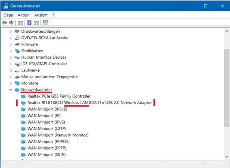Screen dimensions: 230x168
Task: Click the scan for hardware changes icon
Action: tap(46, 23)
